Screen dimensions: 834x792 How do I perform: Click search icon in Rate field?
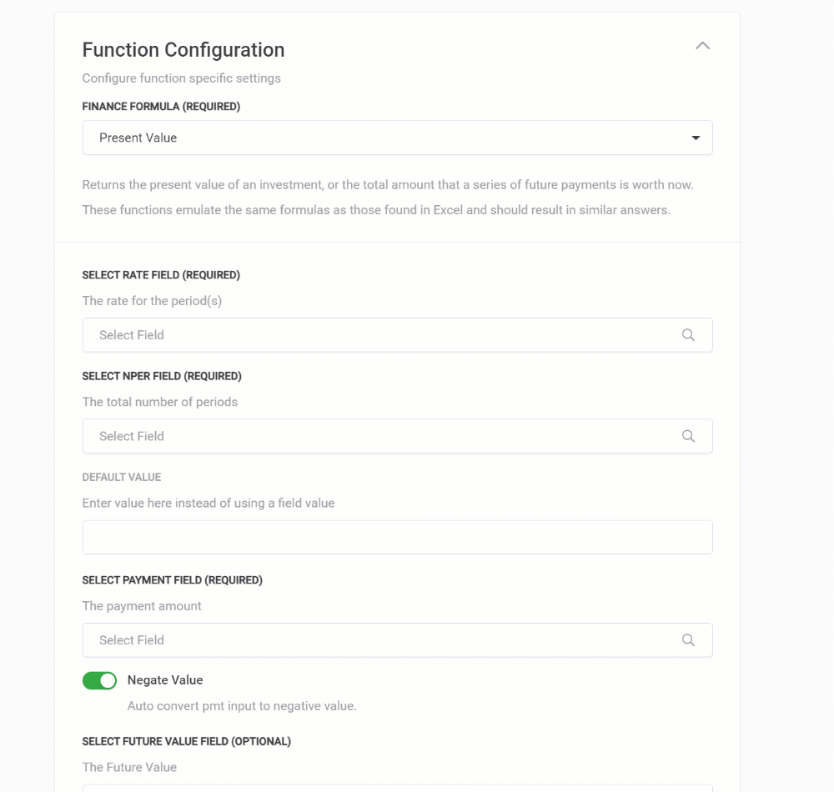688,335
